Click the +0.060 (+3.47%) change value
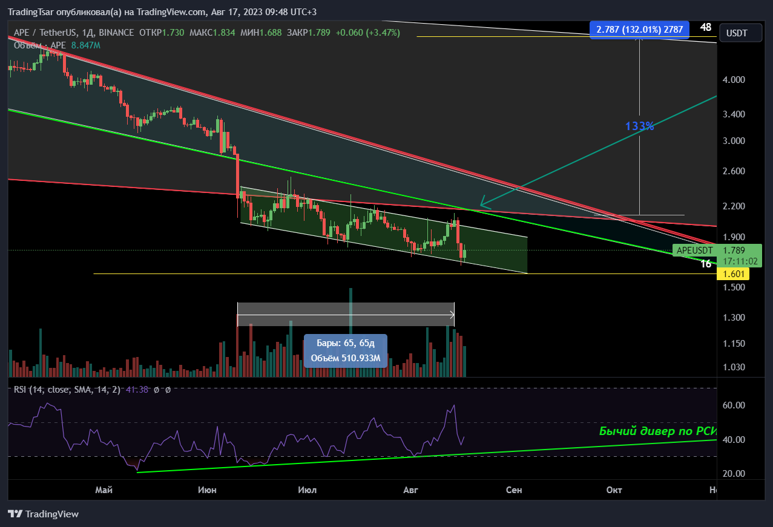This screenshot has width=773, height=527. 368,33
